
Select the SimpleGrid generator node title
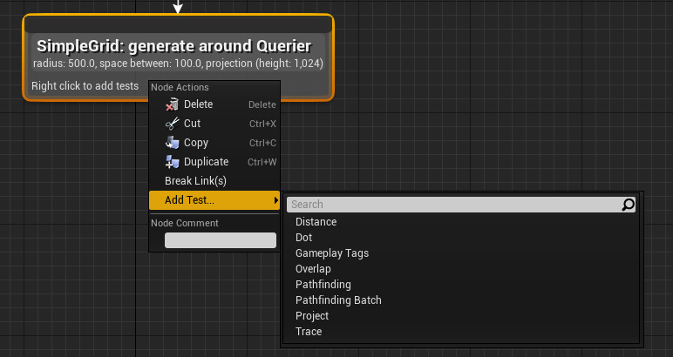click(x=173, y=46)
